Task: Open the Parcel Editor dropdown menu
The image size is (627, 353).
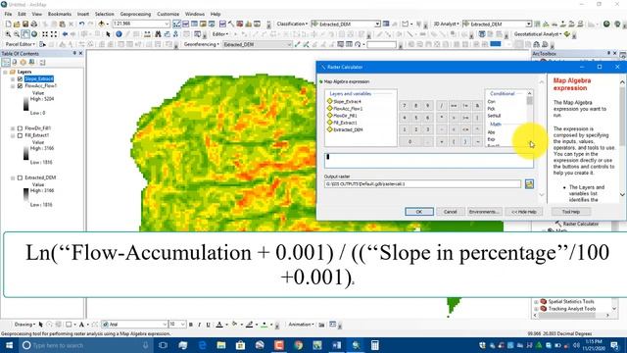Action: 21,44
